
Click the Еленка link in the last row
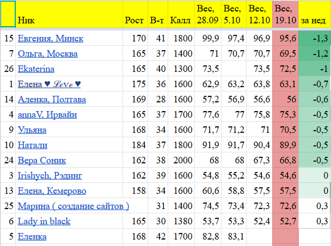coord(32,237)
